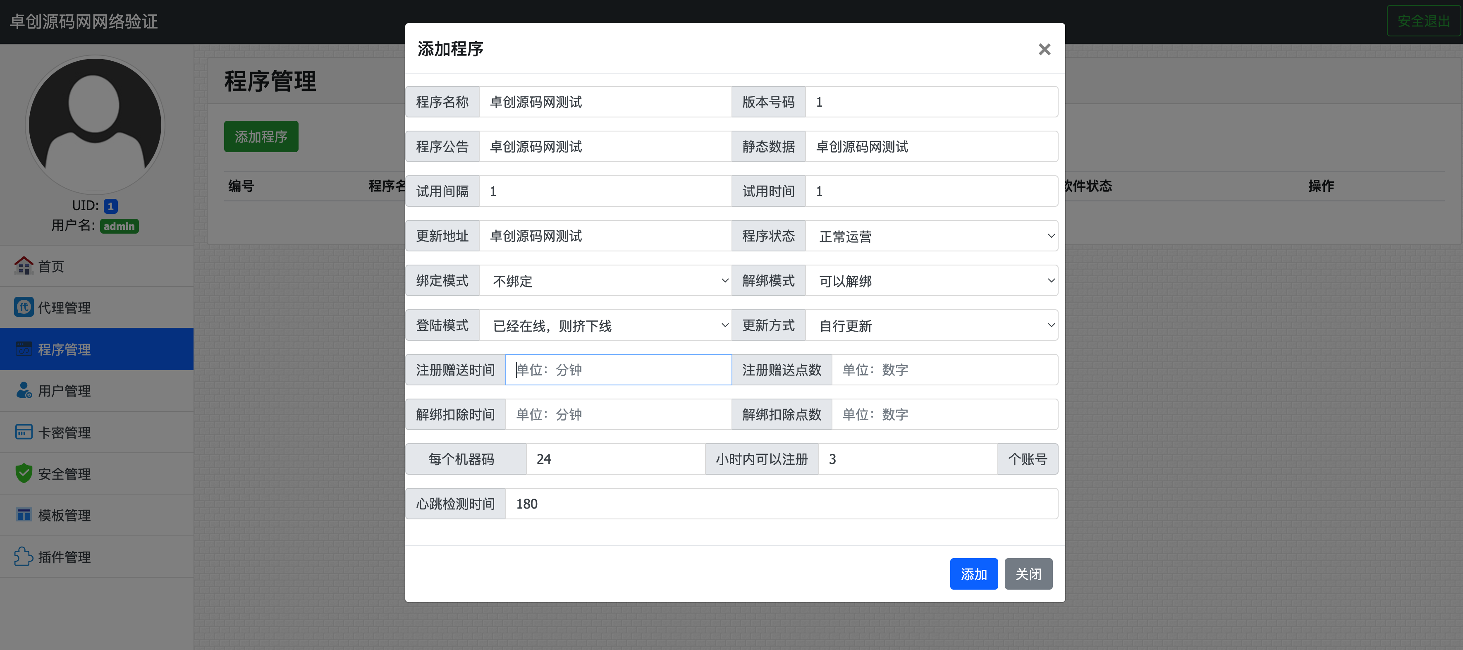Close the 添加程序 dialog with X
The height and width of the screenshot is (650, 1463).
click(x=1044, y=49)
